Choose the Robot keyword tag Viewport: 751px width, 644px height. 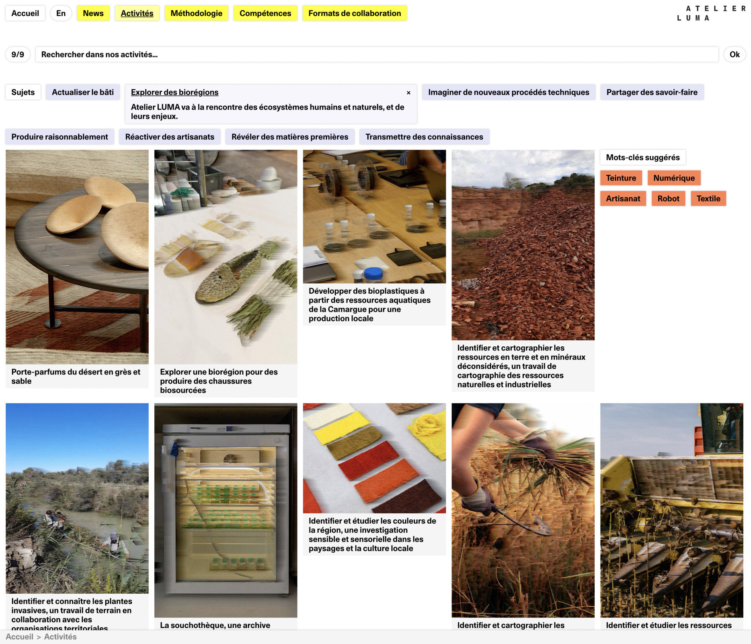point(668,198)
